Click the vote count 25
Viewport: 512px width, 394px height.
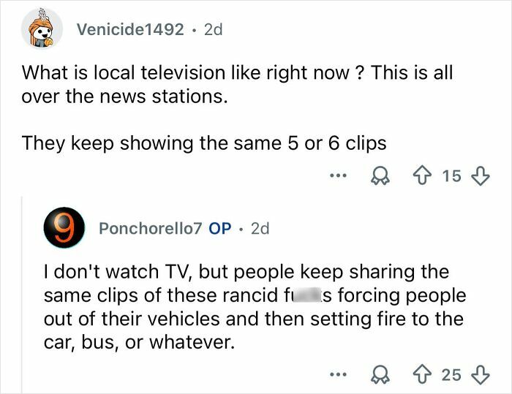click(x=452, y=375)
